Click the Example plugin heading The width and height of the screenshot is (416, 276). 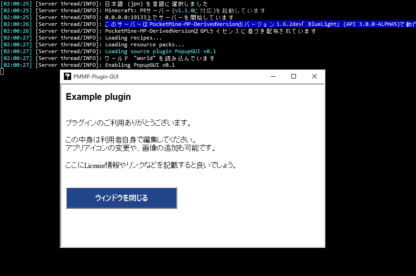pyautogui.click(x=98, y=97)
